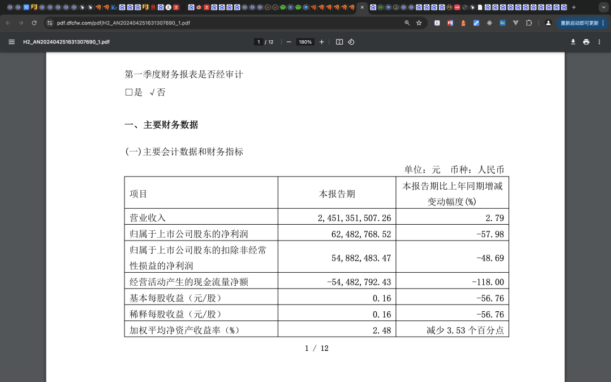The width and height of the screenshot is (611, 382).
Task: Click the 180% zoom level field
Action: point(305,42)
